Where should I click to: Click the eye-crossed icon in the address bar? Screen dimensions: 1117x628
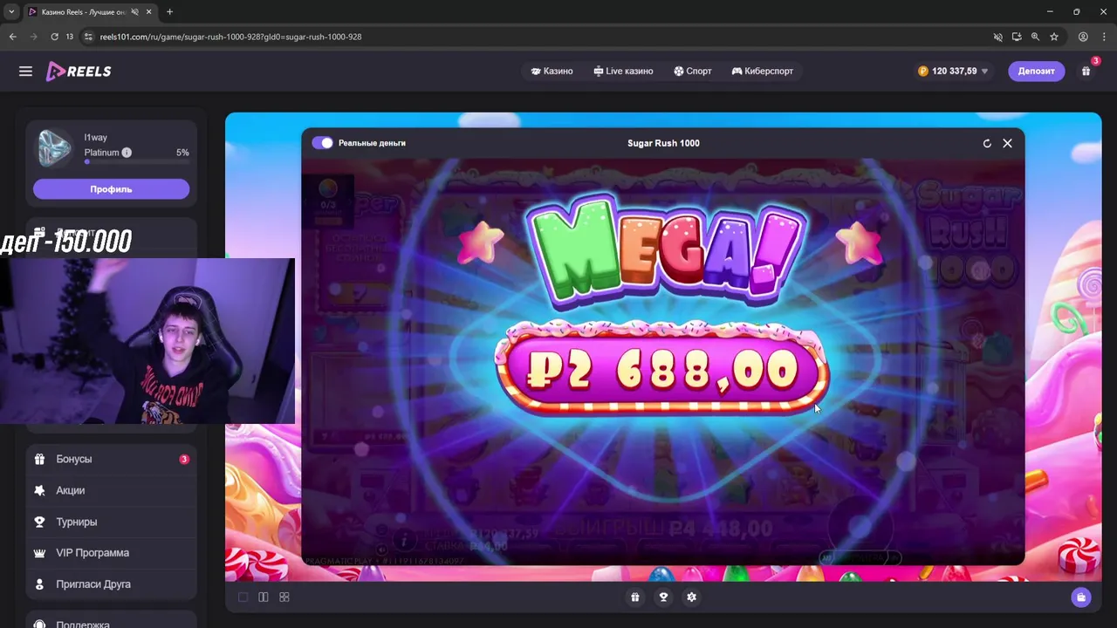pyautogui.click(x=998, y=37)
